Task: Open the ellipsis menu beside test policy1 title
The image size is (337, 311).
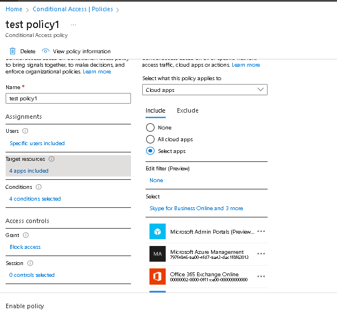Action: coord(73,25)
